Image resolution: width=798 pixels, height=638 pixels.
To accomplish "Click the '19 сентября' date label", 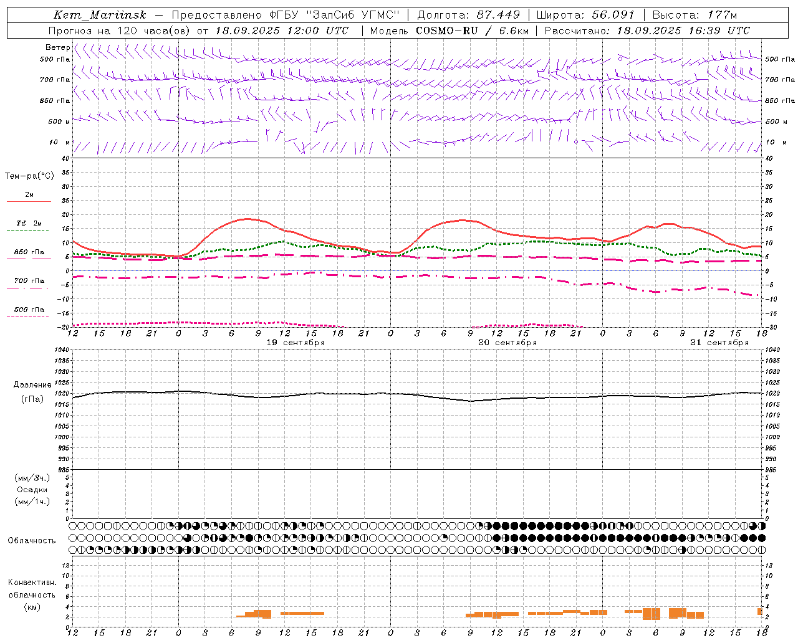I will (x=296, y=343).
